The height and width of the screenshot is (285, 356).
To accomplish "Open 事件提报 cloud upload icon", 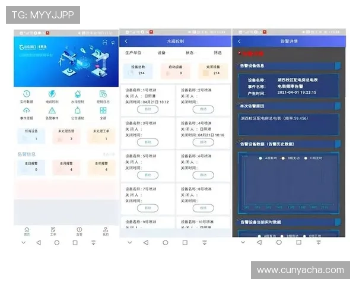I will coord(27,113).
